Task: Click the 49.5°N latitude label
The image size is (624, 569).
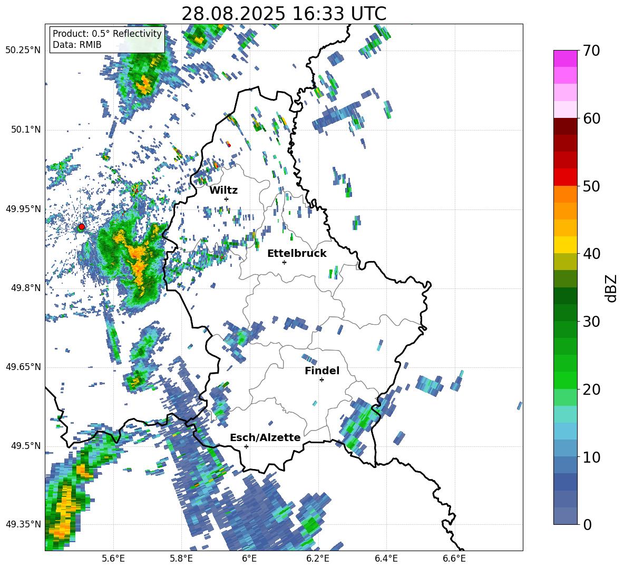Action: tap(26, 446)
